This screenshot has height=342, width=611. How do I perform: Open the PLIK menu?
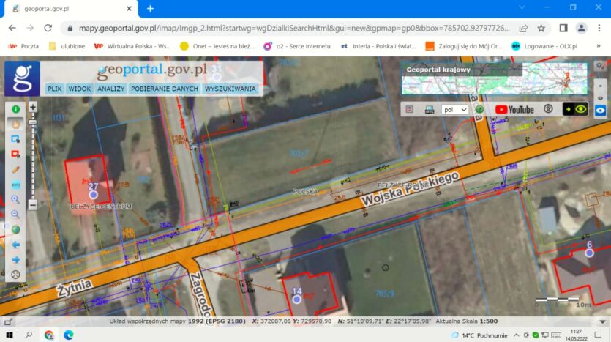(55, 89)
